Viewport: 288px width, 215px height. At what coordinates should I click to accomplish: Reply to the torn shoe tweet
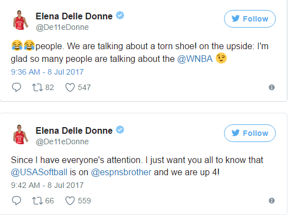(x=17, y=87)
